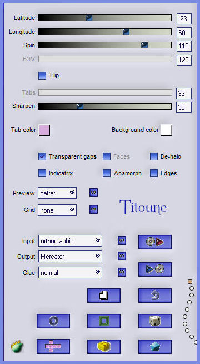Click the undo arrow button

tap(155, 296)
